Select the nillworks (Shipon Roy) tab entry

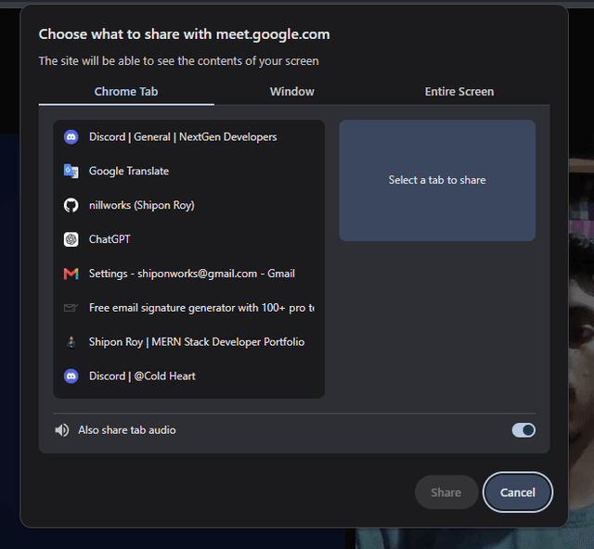pos(188,205)
